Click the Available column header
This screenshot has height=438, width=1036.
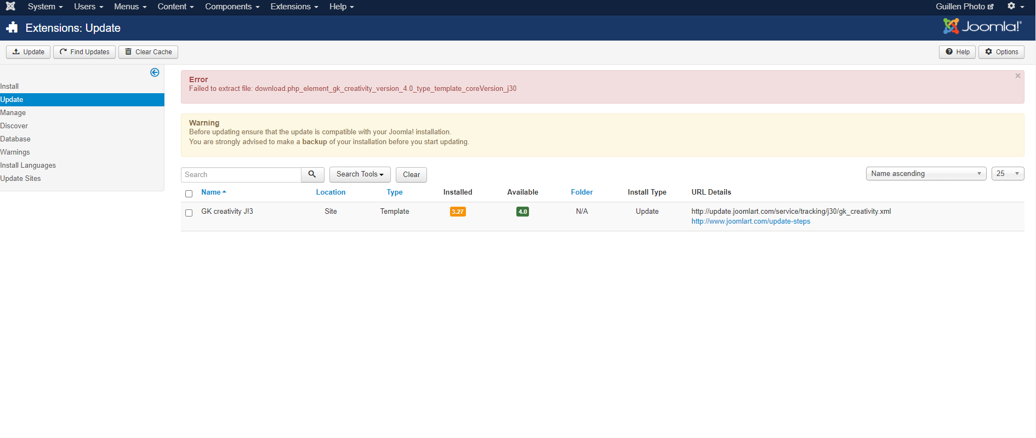click(522, 192)
